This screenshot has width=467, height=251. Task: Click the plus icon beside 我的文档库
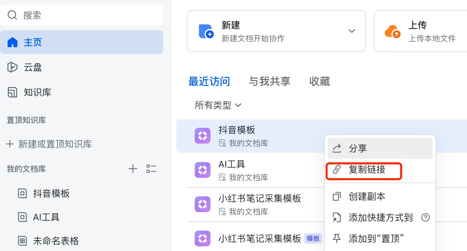[133, 169]
